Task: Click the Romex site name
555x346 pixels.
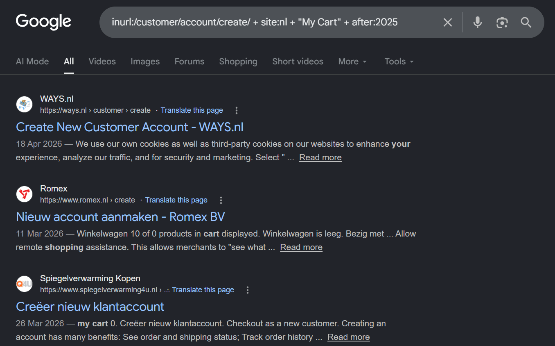Action: tap(54, 189)
